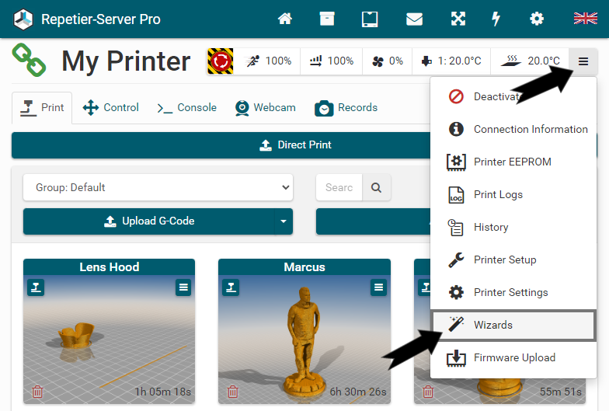This screenshot has height=411, width=609.
Task: Toggle the printer hamburger menu
Action: [583, 61]
